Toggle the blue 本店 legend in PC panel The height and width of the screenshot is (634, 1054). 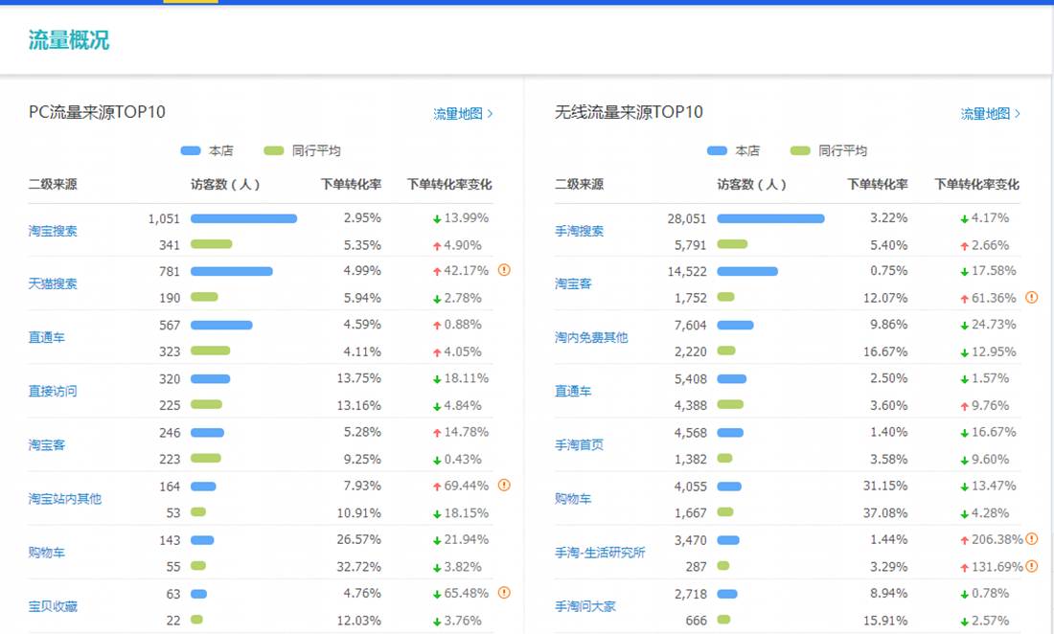pos(207,150)
